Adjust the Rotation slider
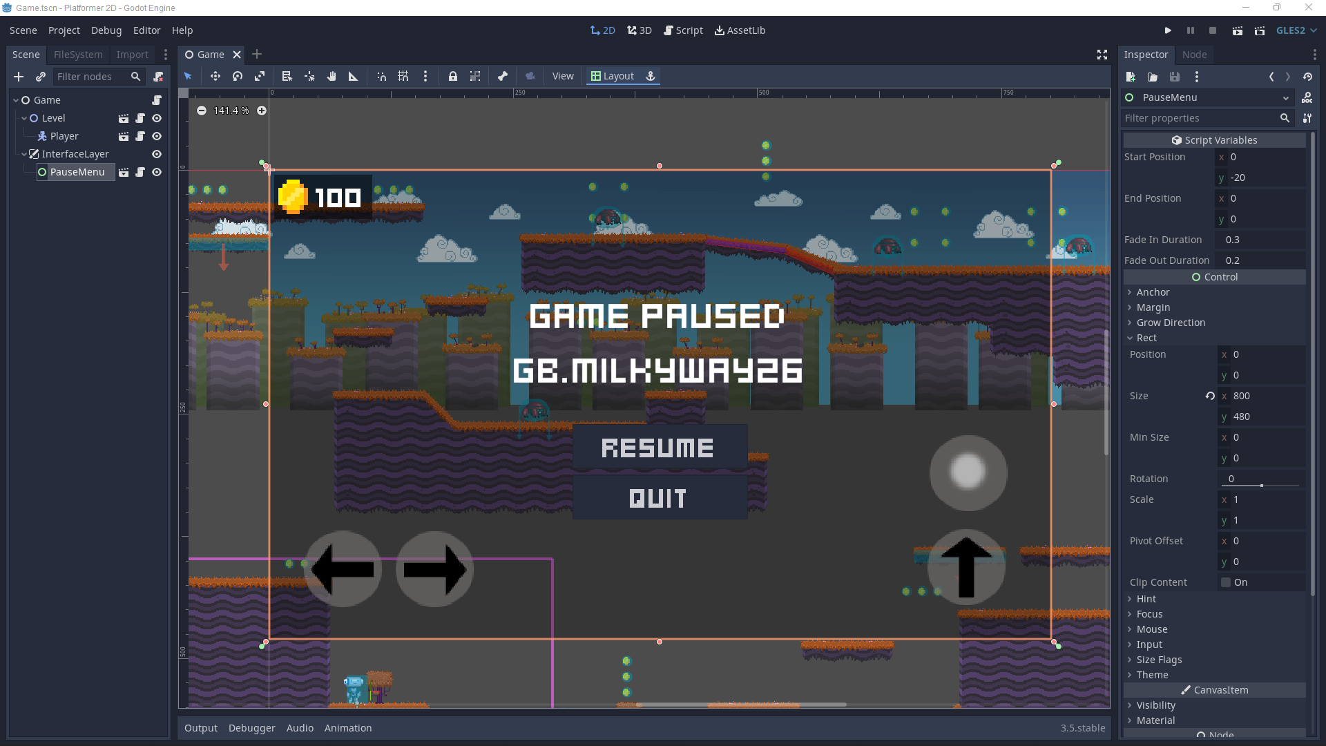Screen dimensions: 1326x746 1262,486
